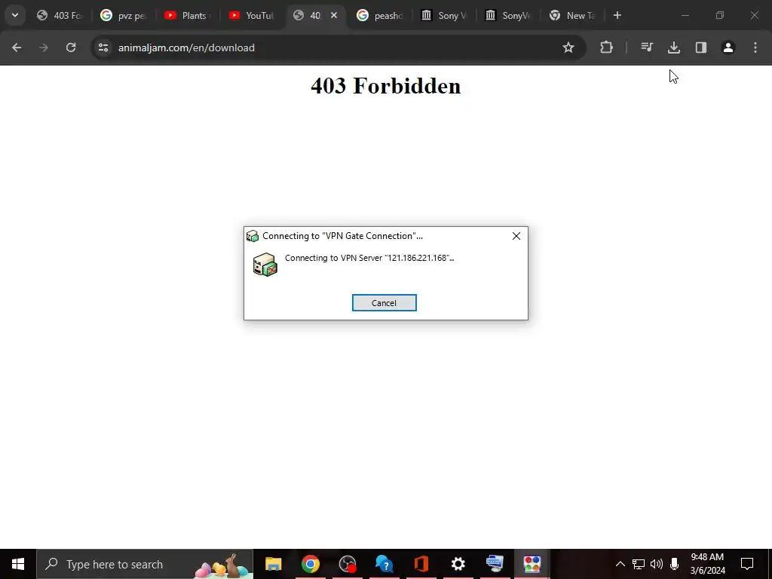Image resolution: width=772 pixels, height=579 pixels.
Task: Click the colorful grid app taskbar icon
Action: click(x=532, y=564)
